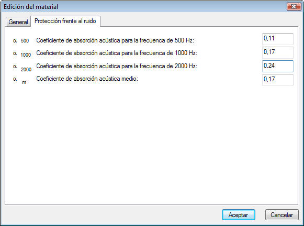Click the 500 Hz coefficient label text
The image size is (304, 226).
click(115, 40)
